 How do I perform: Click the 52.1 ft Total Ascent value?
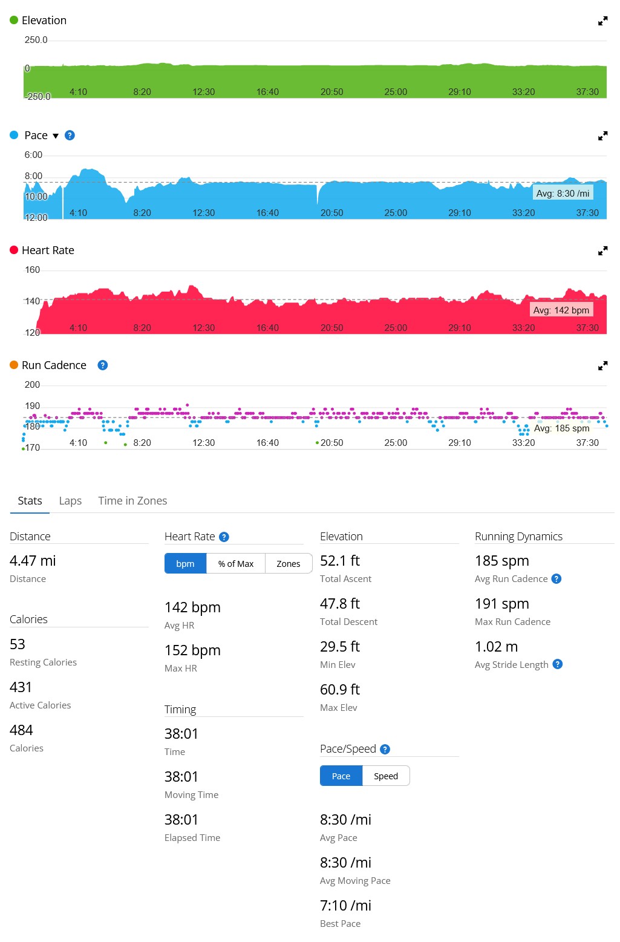click(x=340, y=561)
